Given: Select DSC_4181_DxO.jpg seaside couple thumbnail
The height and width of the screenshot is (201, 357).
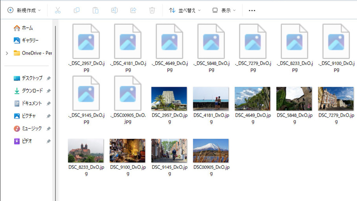Looking at the screenshot, I should 211,98.
